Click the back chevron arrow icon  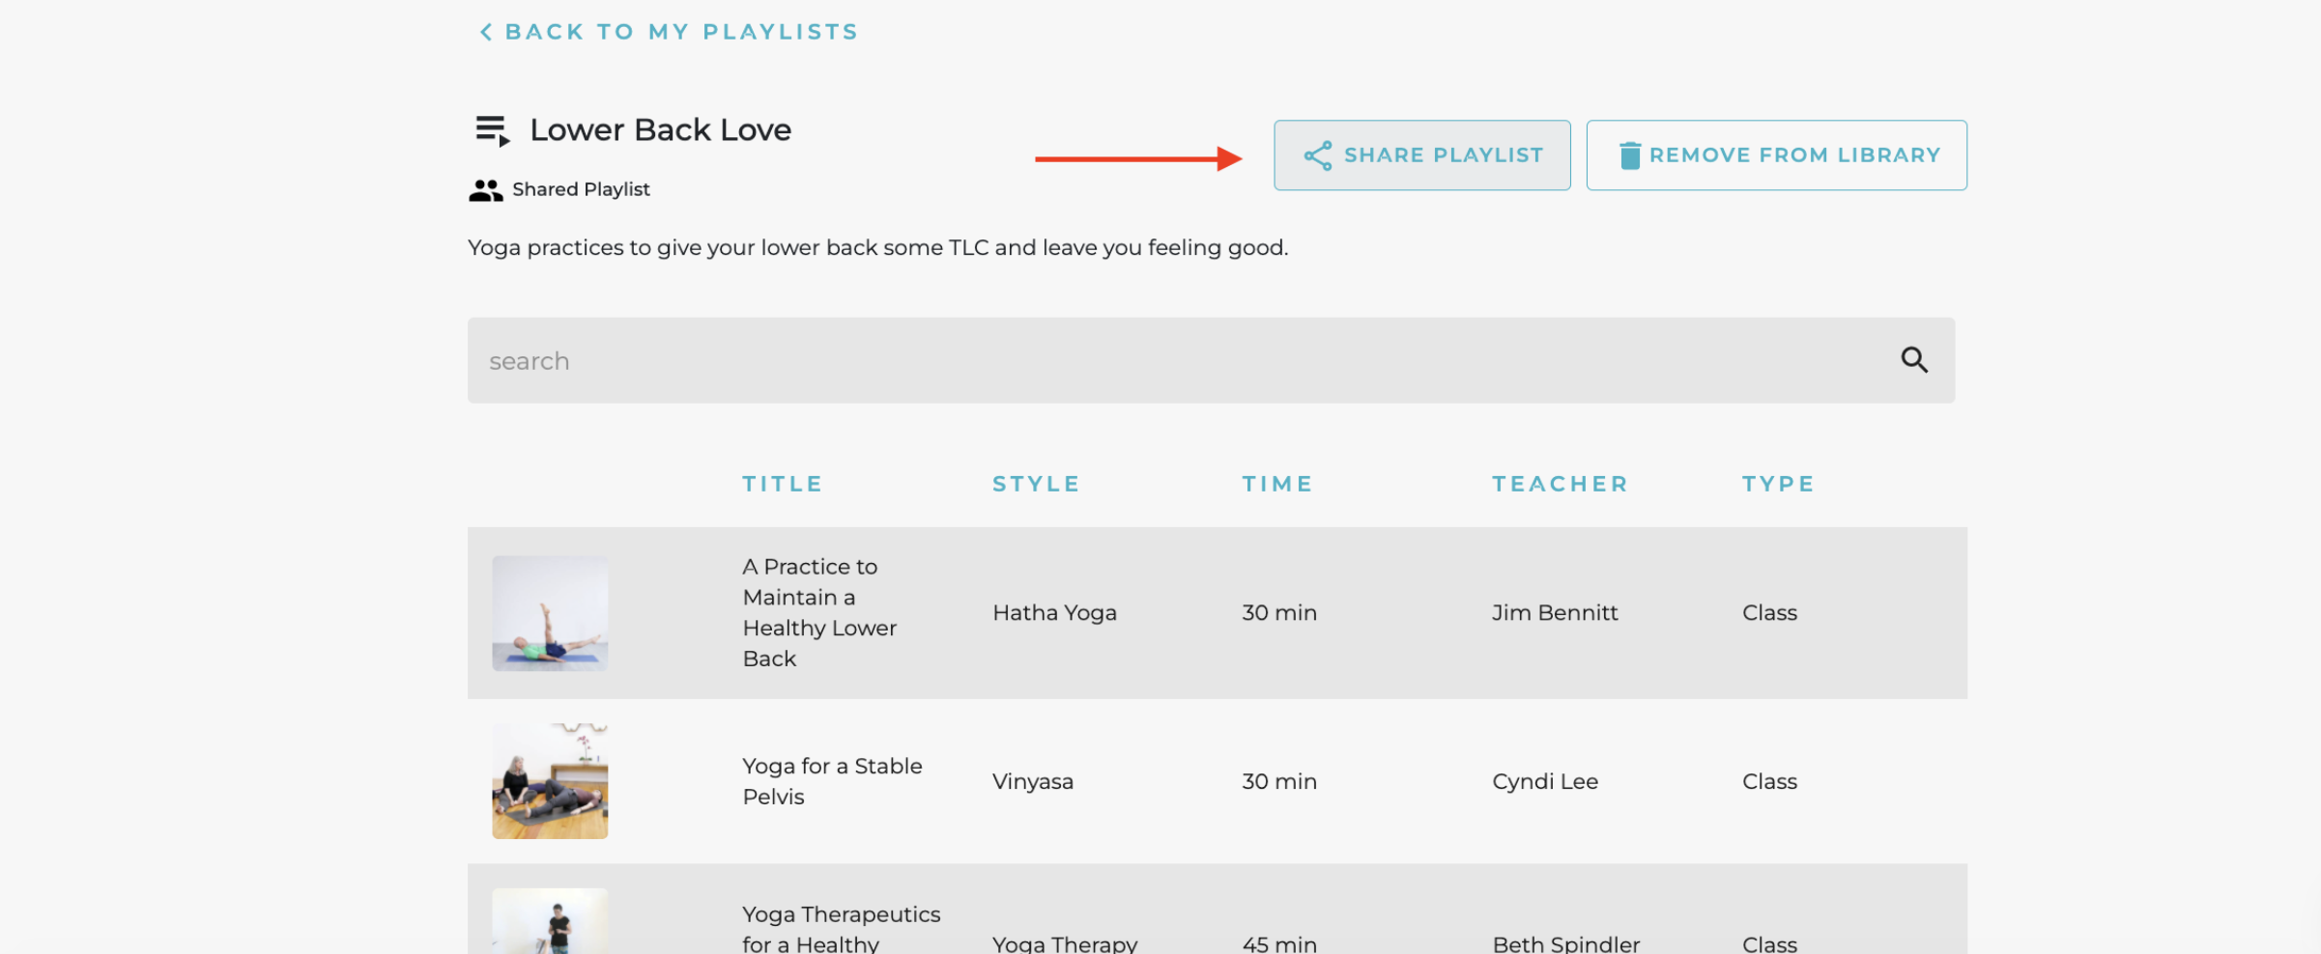(486, 33)
